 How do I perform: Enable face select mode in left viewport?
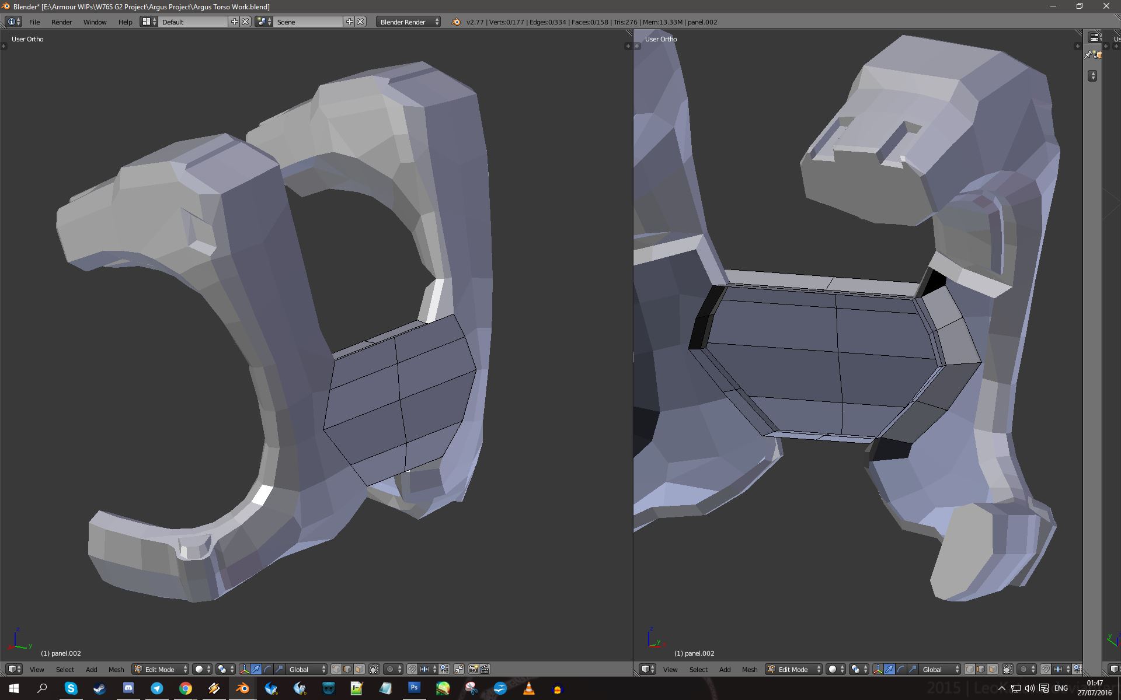pyautogui.click(x=359, y=669)
